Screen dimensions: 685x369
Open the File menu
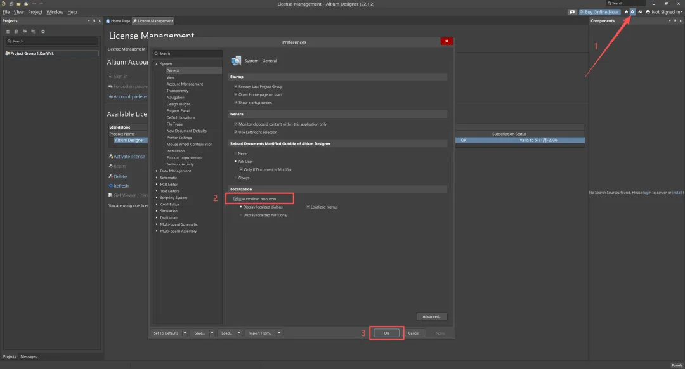click(6, 12)
